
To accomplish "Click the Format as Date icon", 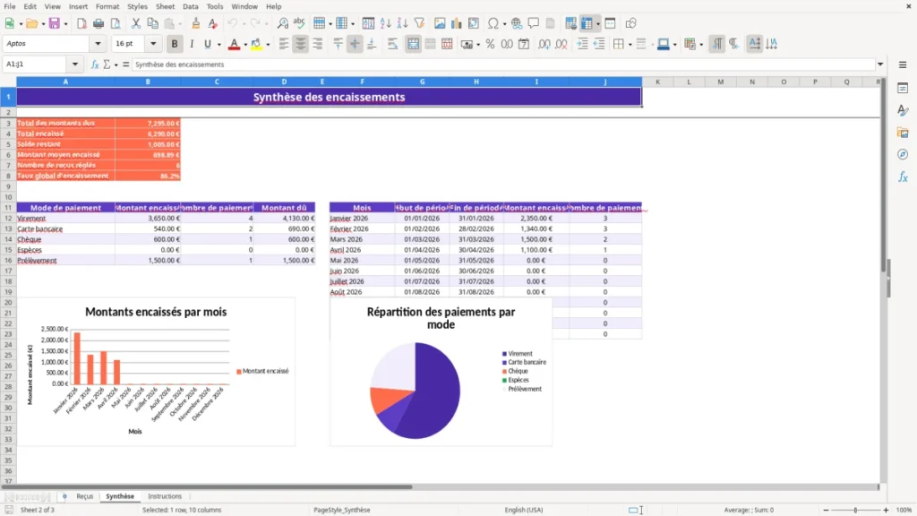I will (524, 44).
